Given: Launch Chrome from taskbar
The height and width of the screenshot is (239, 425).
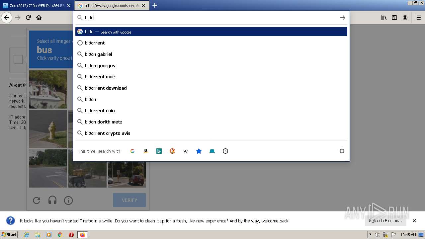Looking at the screenshot, I should [60, 235].
